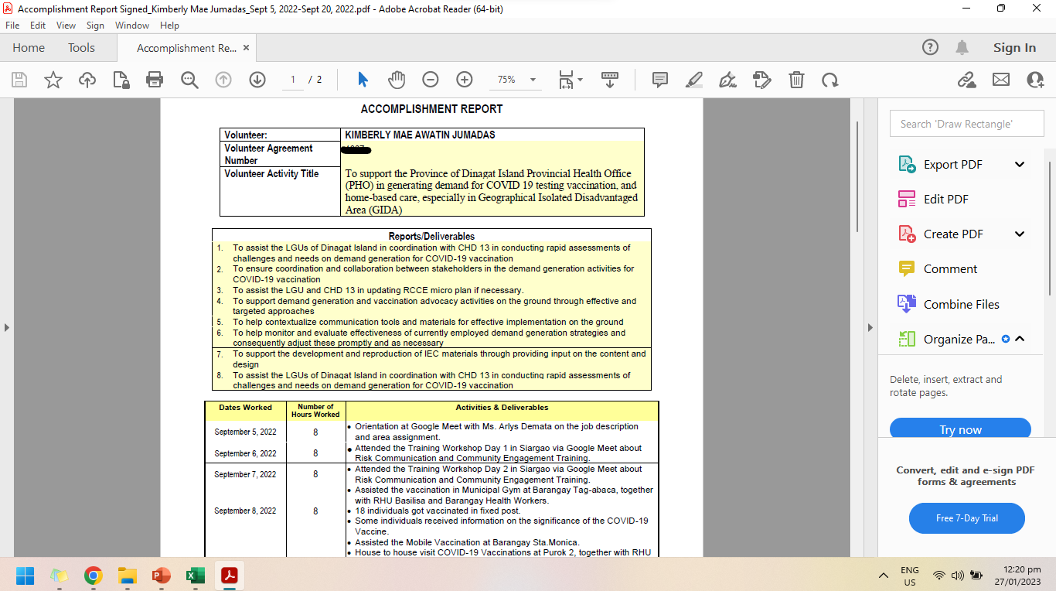Viewport: 1056px width, 591px height.
Task: Open Excel from the taskbar
Action: (x=196, y=576)
